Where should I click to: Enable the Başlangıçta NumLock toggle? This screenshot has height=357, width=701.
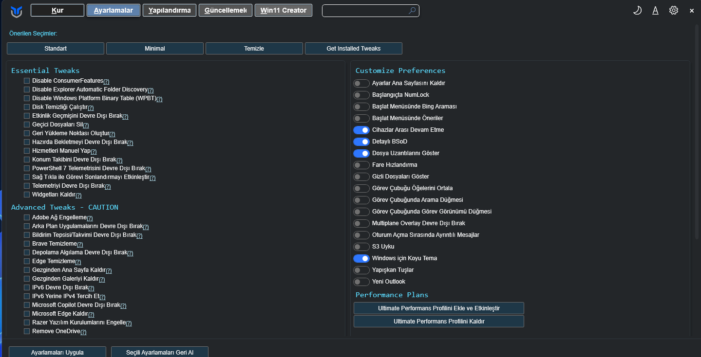[361, 95]
